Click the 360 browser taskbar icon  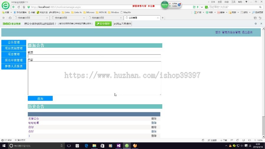pos(127,146)
